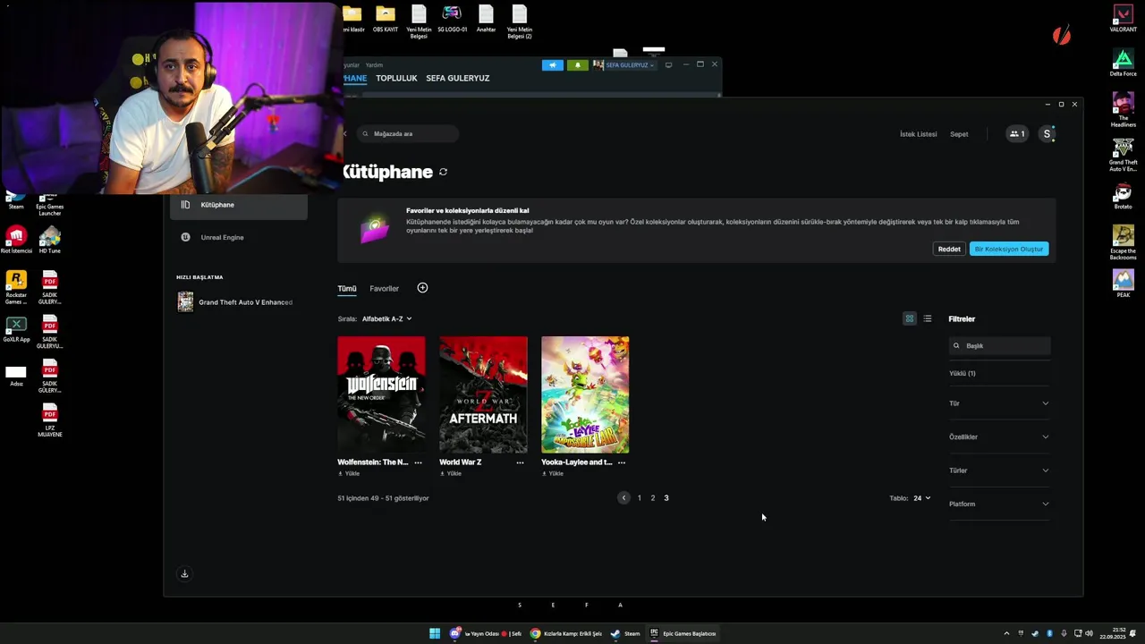Open VALORANT desktop shortcut

point(1124,19)
